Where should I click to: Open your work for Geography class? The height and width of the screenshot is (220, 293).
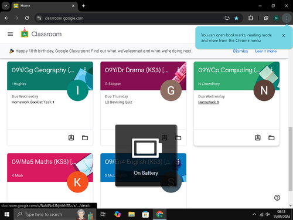coord(71,138)
